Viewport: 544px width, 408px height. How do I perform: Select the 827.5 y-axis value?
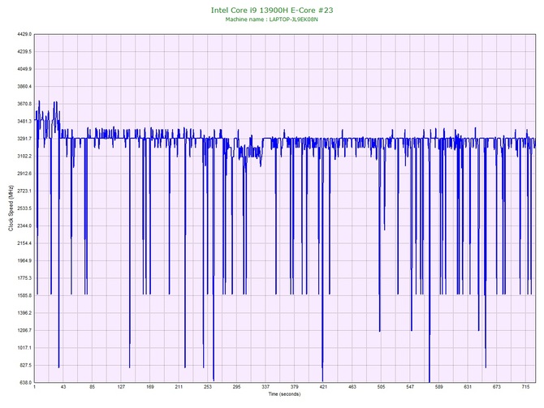pyautogui.click(x=25, y=365)
